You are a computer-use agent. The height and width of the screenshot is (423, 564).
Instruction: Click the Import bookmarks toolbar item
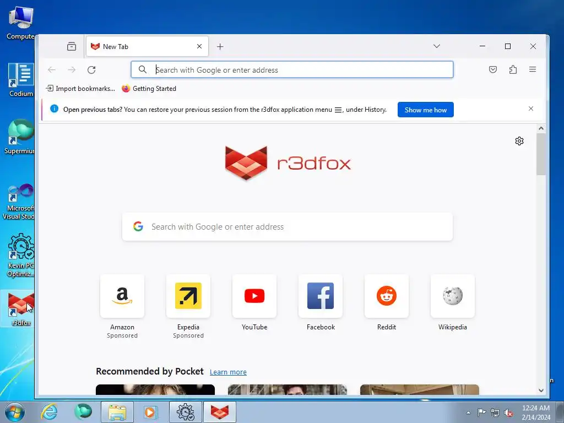[80, 89]
